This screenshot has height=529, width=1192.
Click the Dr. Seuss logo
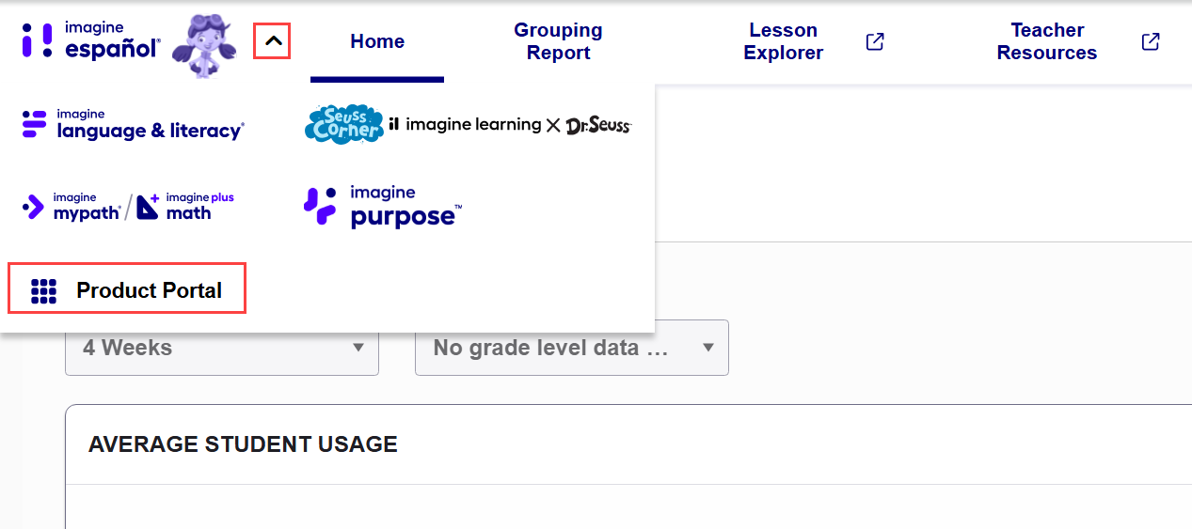[598, 125]
